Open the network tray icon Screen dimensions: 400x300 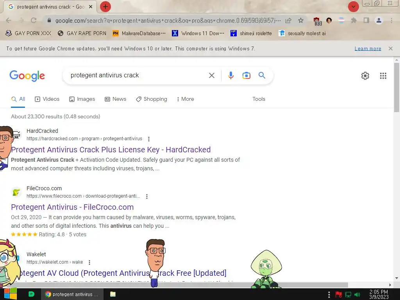[348, 295]
